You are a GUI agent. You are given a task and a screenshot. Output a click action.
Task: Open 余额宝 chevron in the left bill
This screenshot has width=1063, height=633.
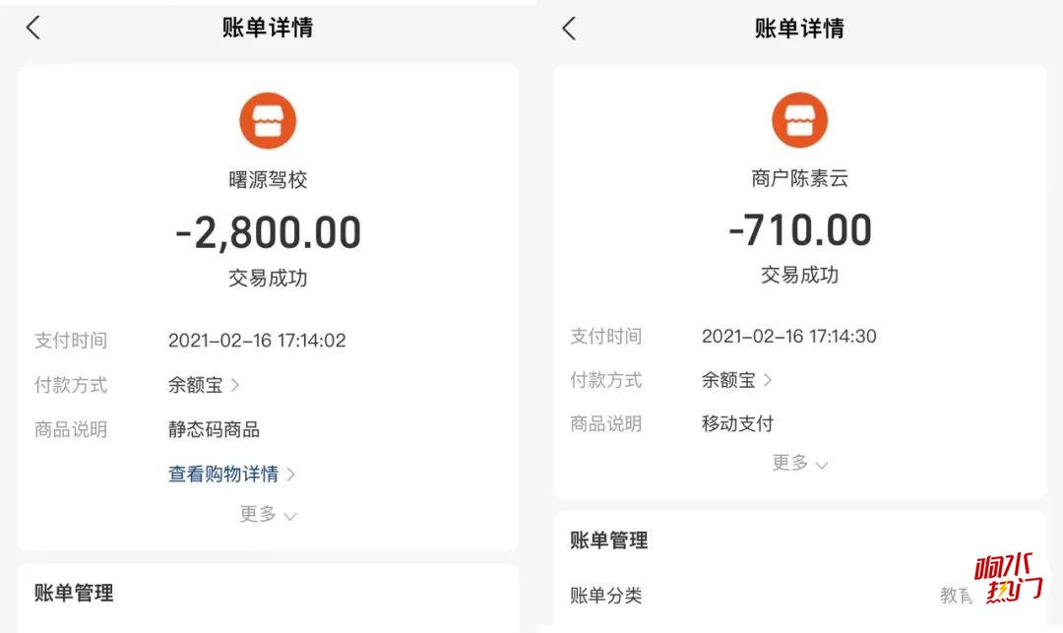235,385
